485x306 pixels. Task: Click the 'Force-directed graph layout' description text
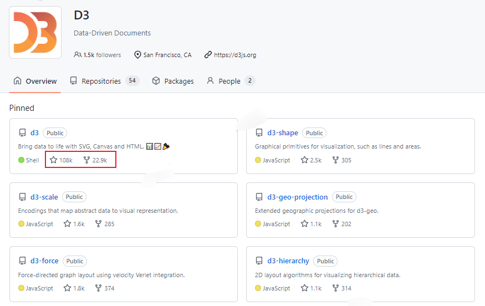[101, 275]
